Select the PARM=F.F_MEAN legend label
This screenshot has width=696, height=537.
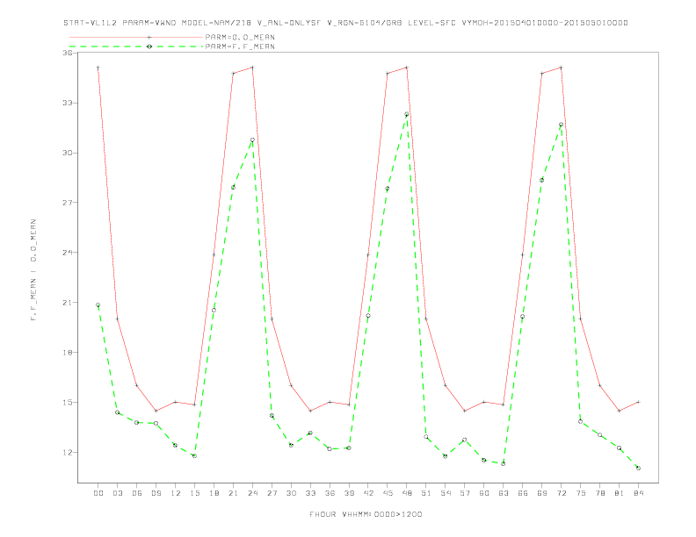coord(240,47)
